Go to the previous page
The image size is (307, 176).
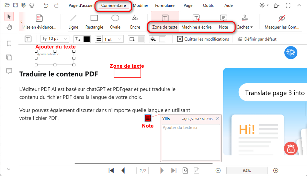(123, 170)
